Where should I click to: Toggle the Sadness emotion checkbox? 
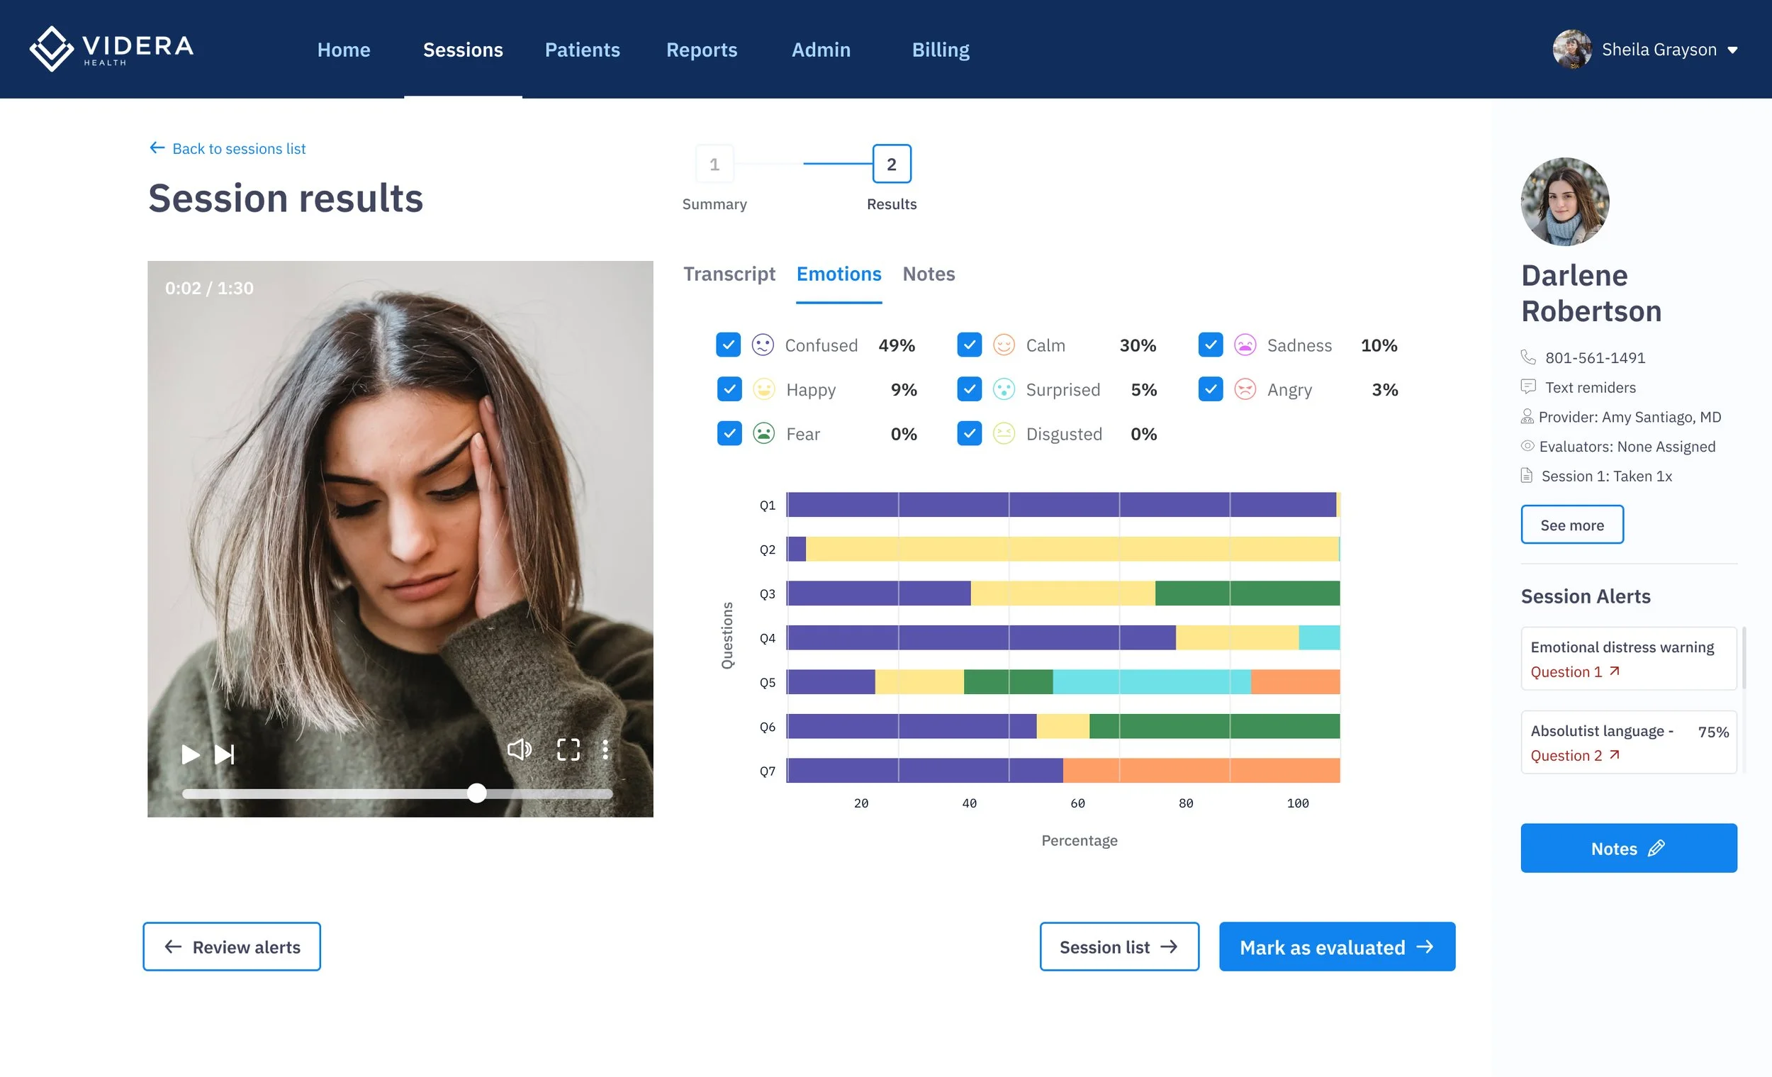pos(1211,345)
